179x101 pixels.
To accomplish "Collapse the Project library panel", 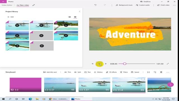I will pyautogui.click(x=79, y=12).
